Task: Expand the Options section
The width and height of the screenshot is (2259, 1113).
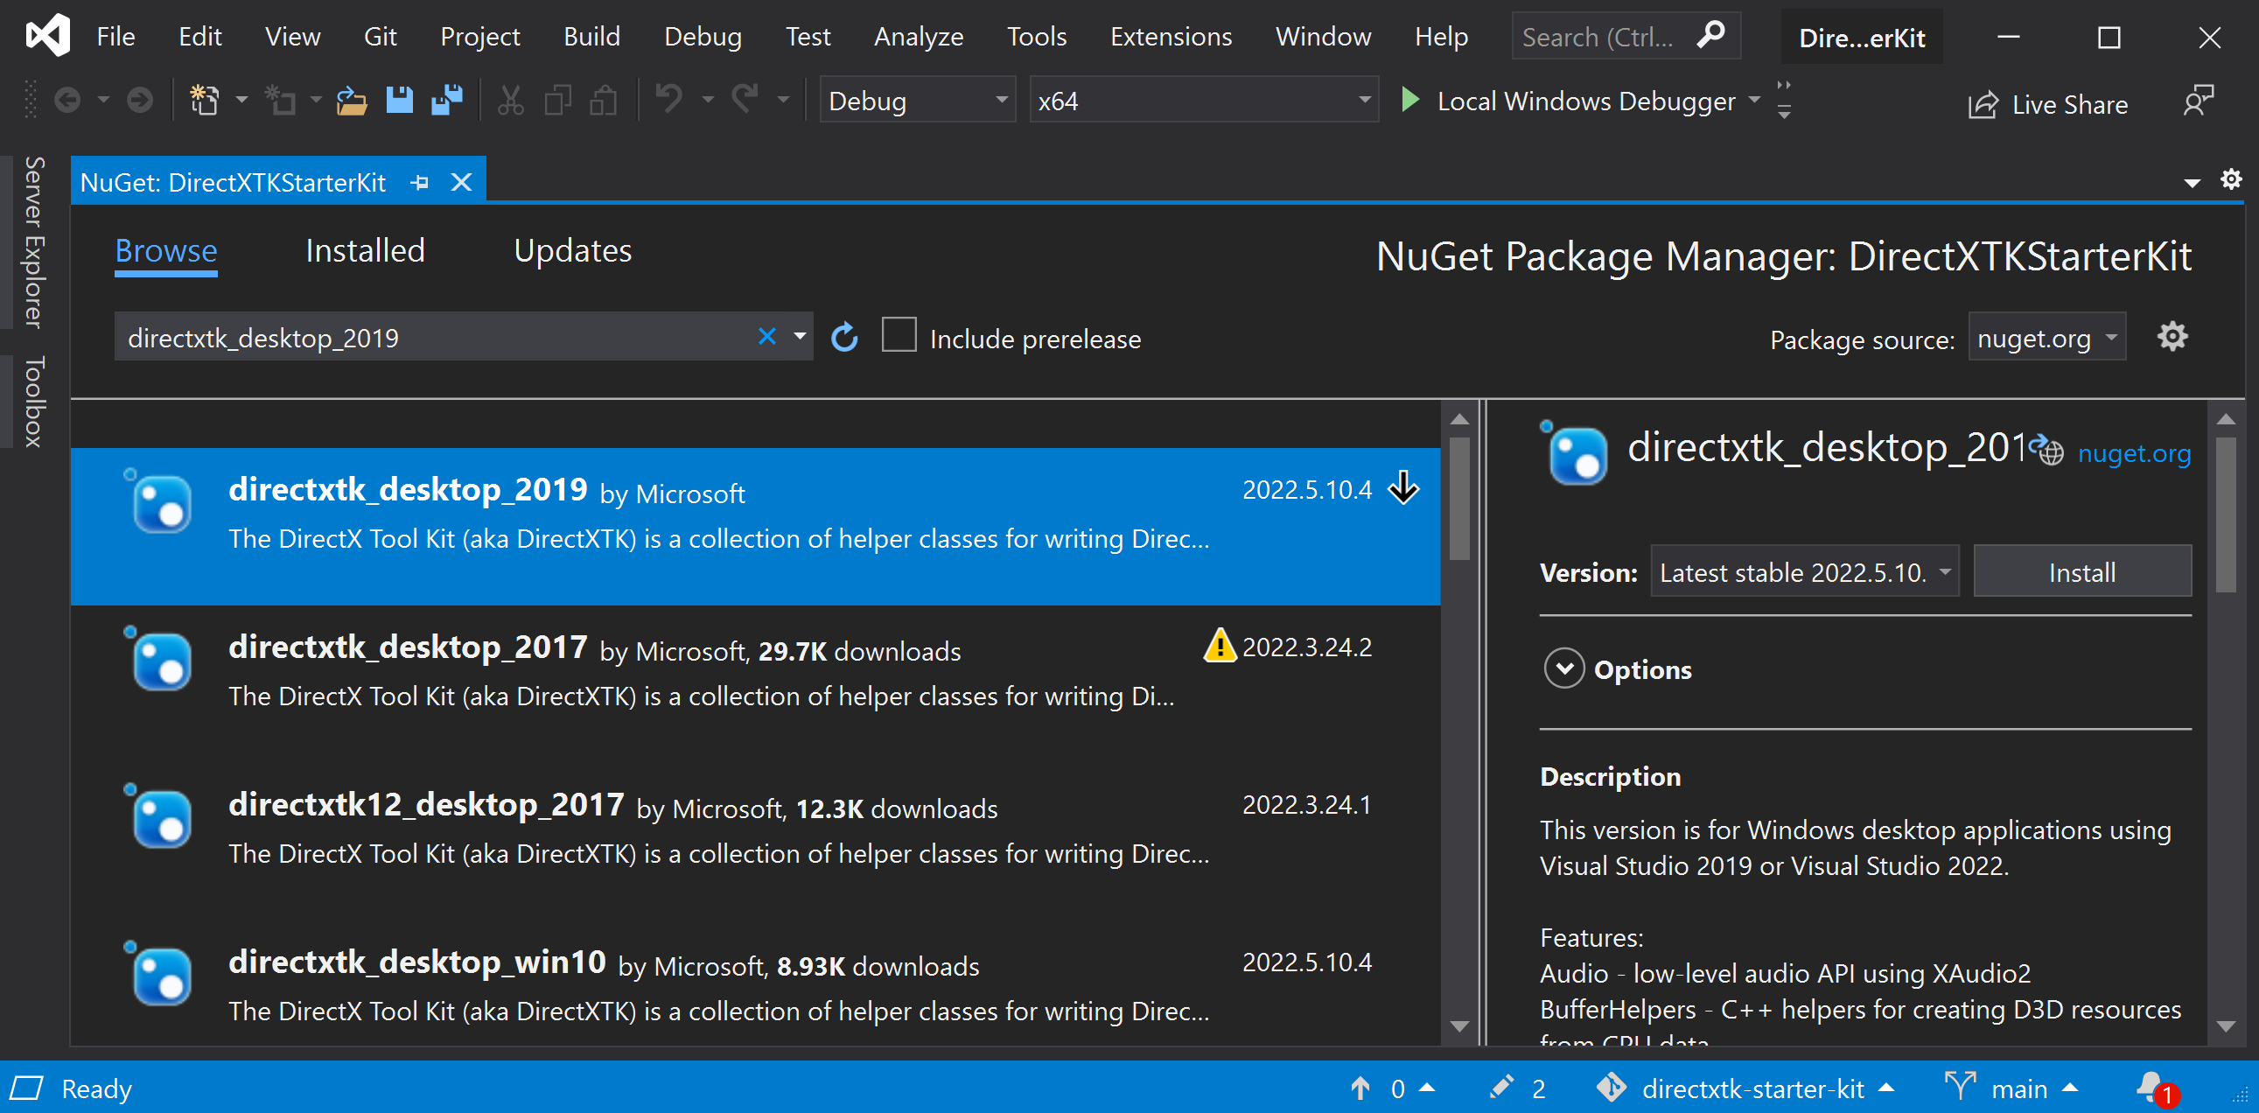Action: [1564, 669]
